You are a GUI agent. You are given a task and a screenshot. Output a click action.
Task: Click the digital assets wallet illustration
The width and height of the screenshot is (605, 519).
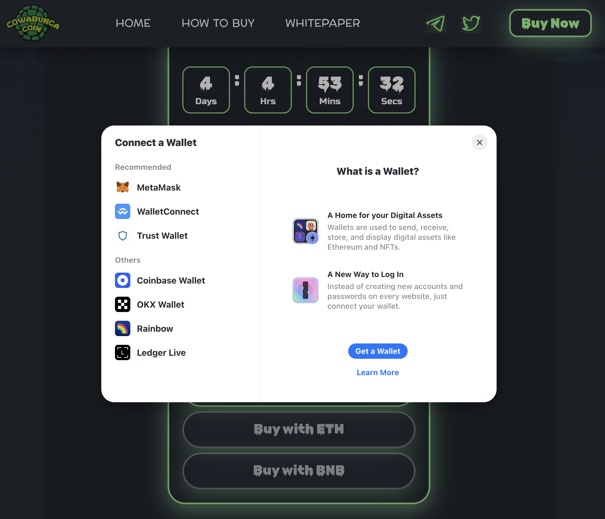[306, 231]
